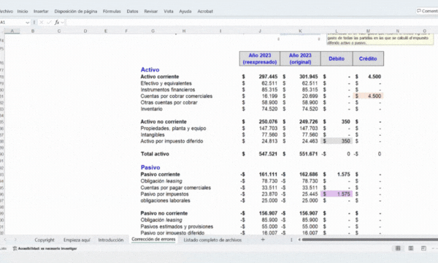Screen dimensions: 438x263
Task: Click the Crédito header cell
Action: point(368,58)
